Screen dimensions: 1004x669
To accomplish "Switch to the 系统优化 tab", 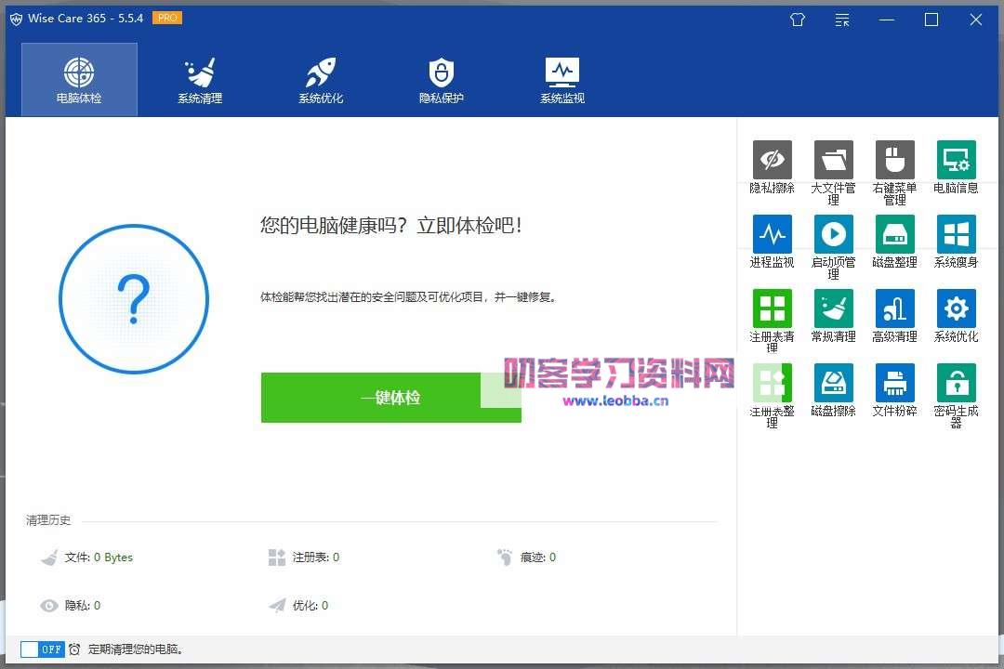I will coord(321,80).
